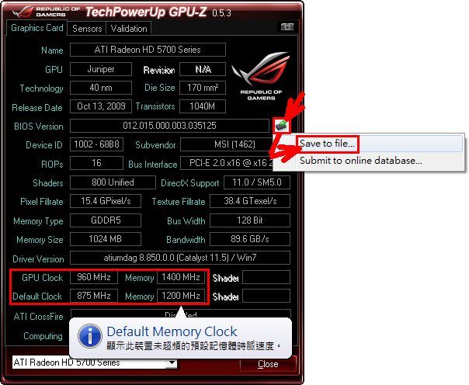Click the BIOS Version field 012.015.000.003.035125
This screenshot has height=385, width=469.
pyautogui.click(x=169, y=126)
